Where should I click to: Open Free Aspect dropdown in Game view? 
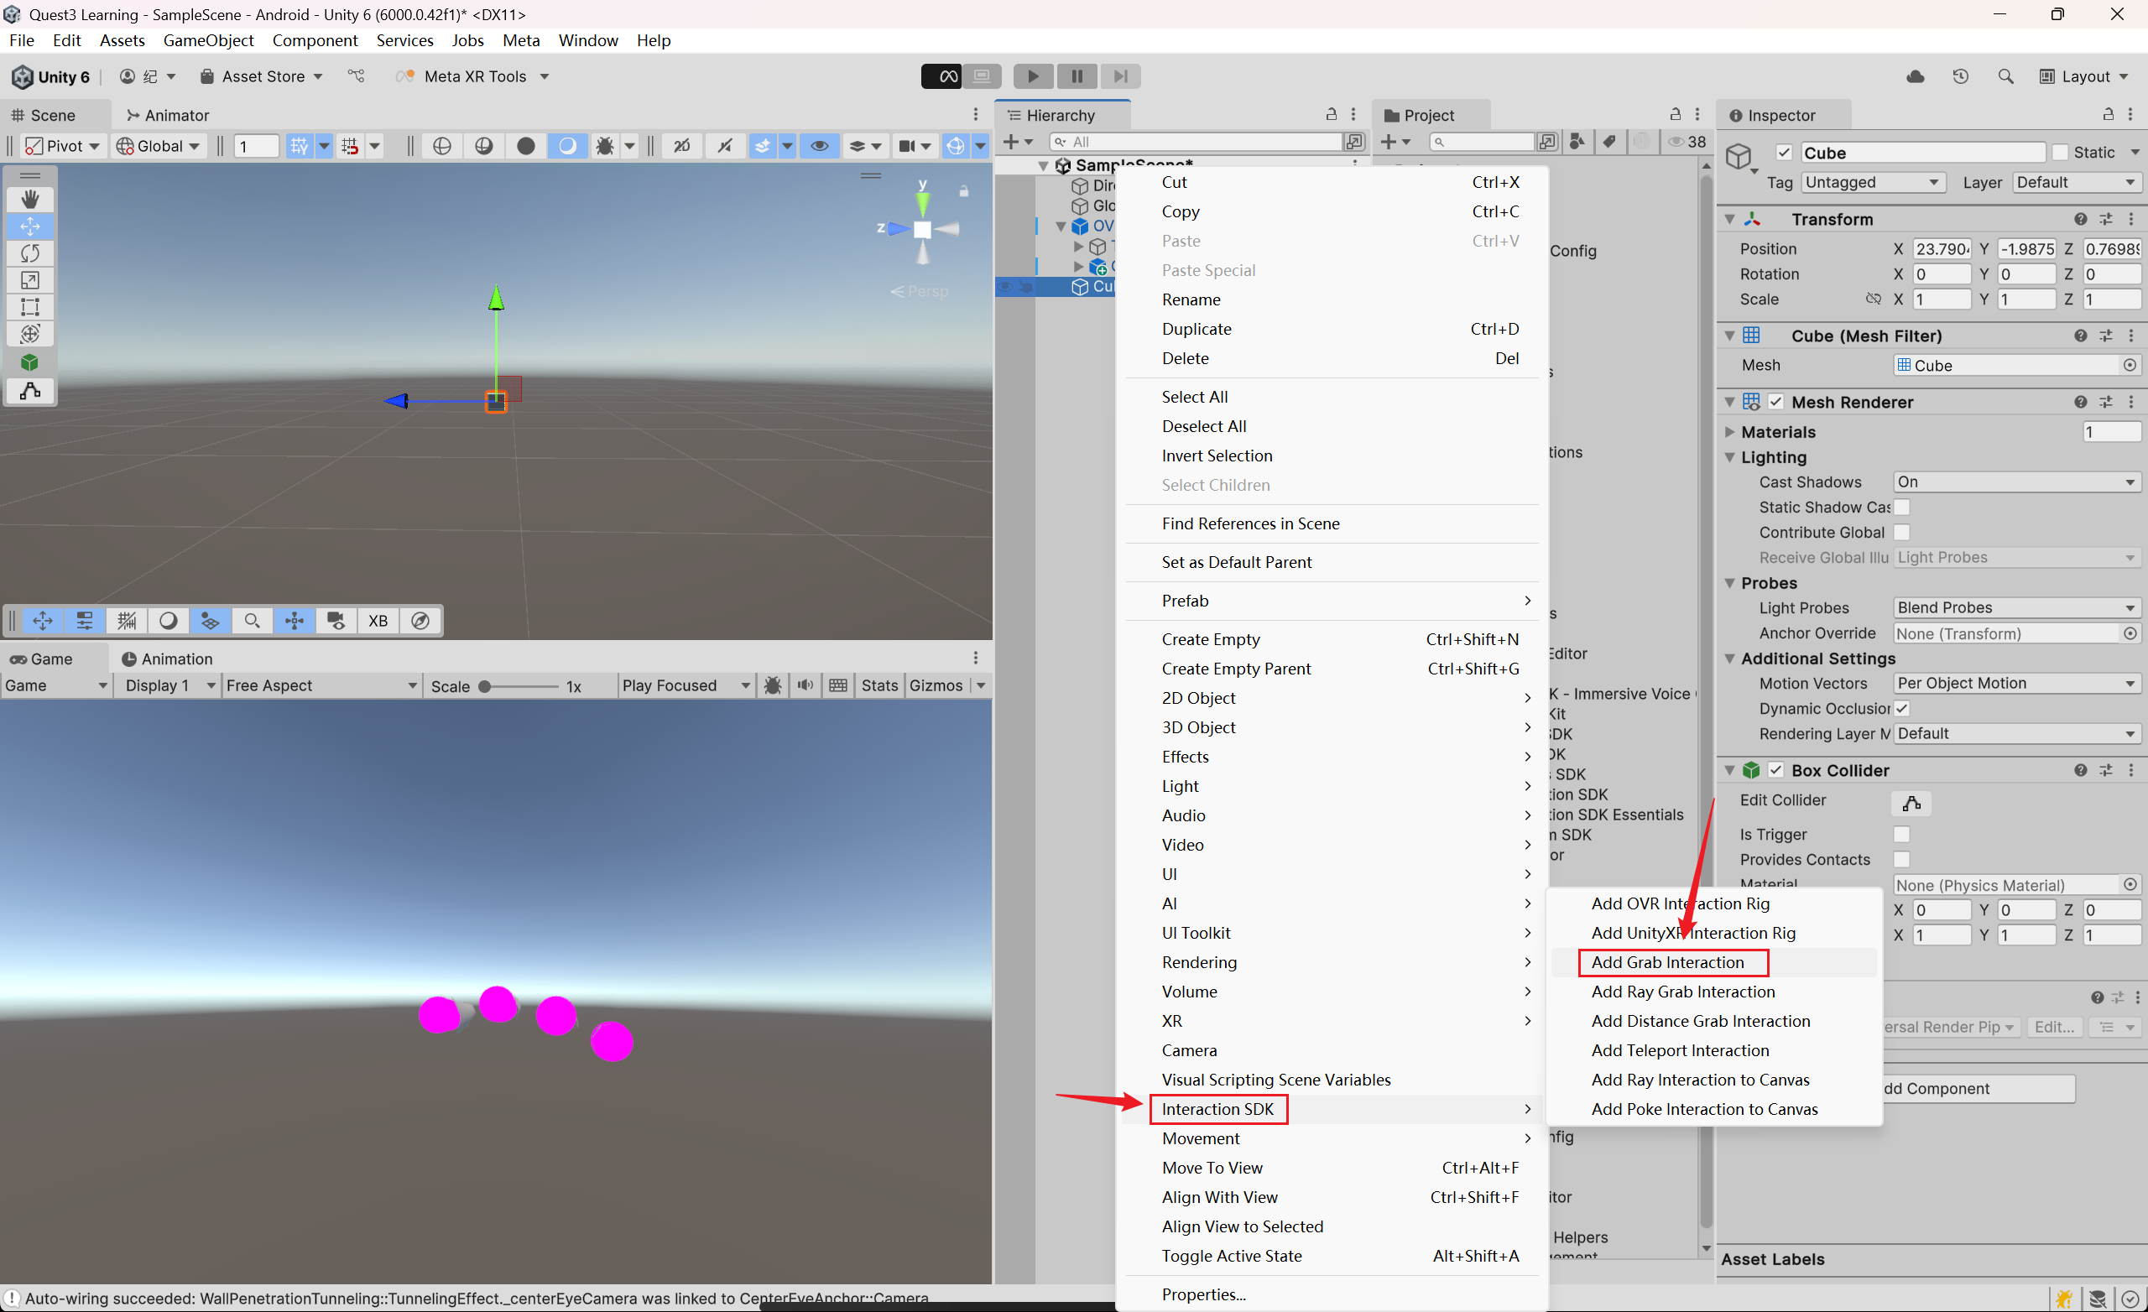(321, 686)
